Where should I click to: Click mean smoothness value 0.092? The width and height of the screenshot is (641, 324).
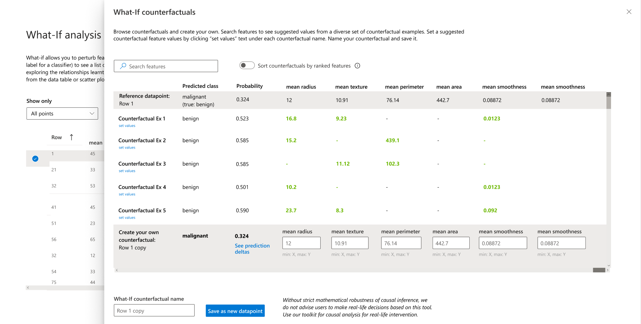pyautogui.click(x=490, y=210)
